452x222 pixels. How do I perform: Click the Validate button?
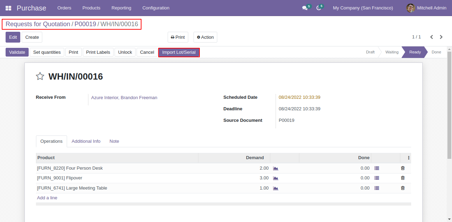17,52
